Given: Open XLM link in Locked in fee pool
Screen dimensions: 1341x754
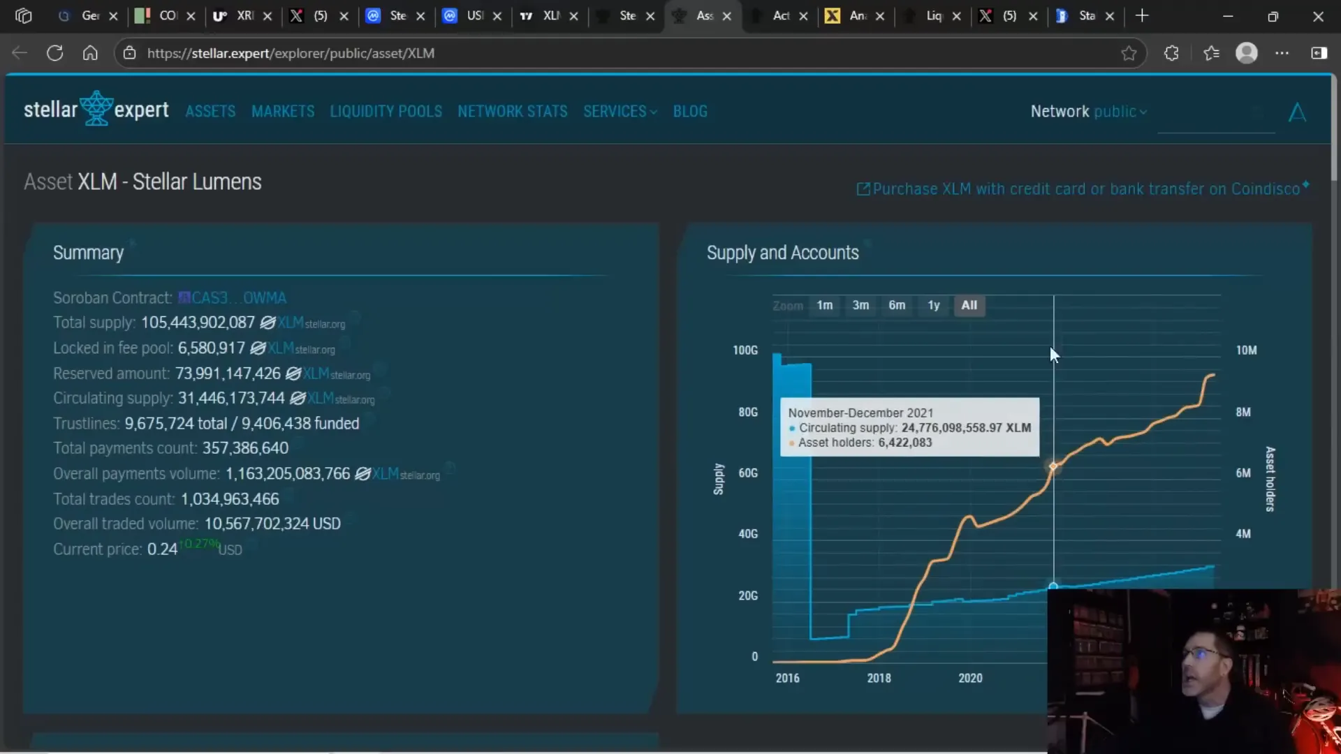Looking at the screenshot, I should pos(302,348).
